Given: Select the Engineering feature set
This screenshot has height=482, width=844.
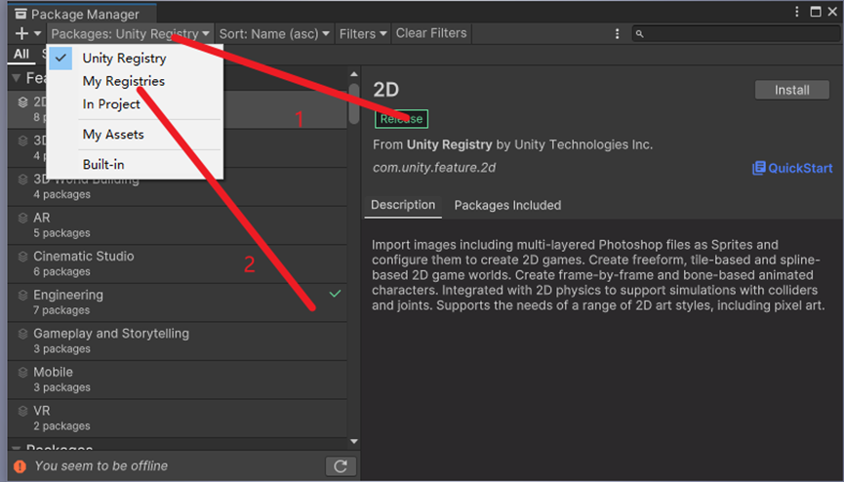Looking at the screenshot, I should (178, 302).
